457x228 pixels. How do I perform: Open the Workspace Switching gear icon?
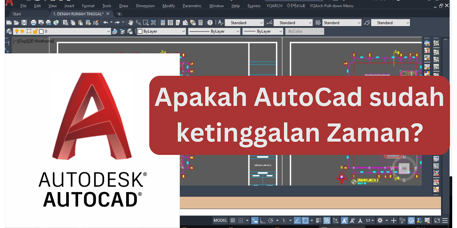380,220
